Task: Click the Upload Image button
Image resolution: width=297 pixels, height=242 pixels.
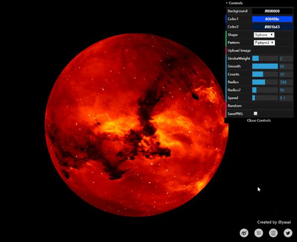Action: click(260, 50)
